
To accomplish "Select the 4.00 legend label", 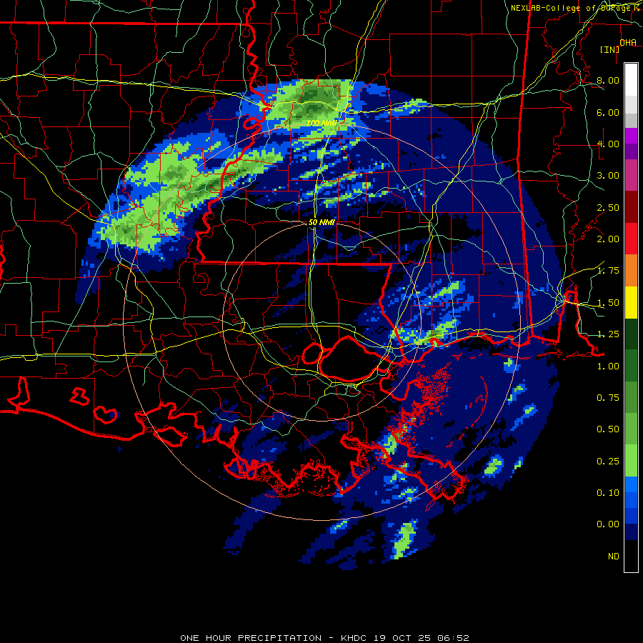I will click(x=608, y=144).
